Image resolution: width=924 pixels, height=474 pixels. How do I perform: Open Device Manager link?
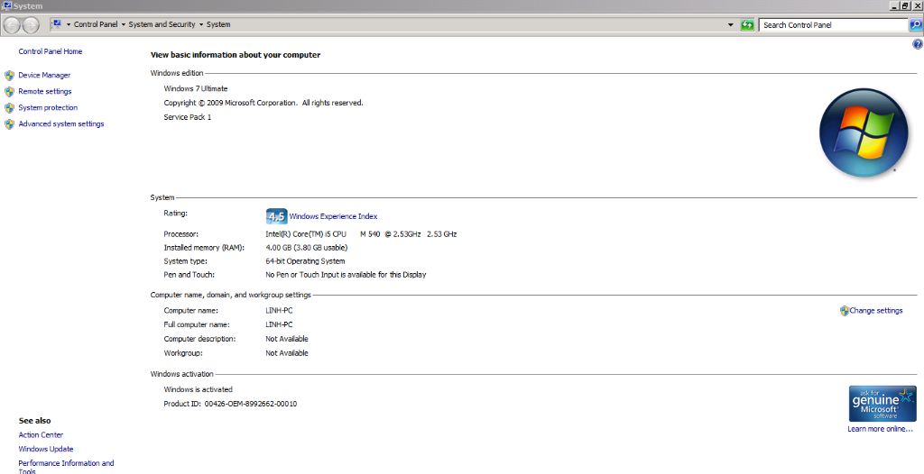click(x=44, y=76)
